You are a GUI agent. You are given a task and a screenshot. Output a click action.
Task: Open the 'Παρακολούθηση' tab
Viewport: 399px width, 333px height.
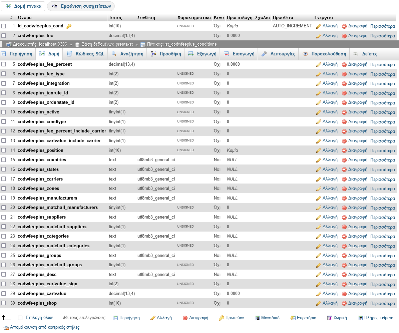[324, 54]
